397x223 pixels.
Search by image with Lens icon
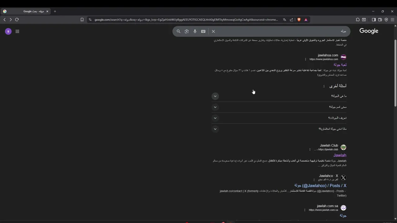tap(187, 31)
